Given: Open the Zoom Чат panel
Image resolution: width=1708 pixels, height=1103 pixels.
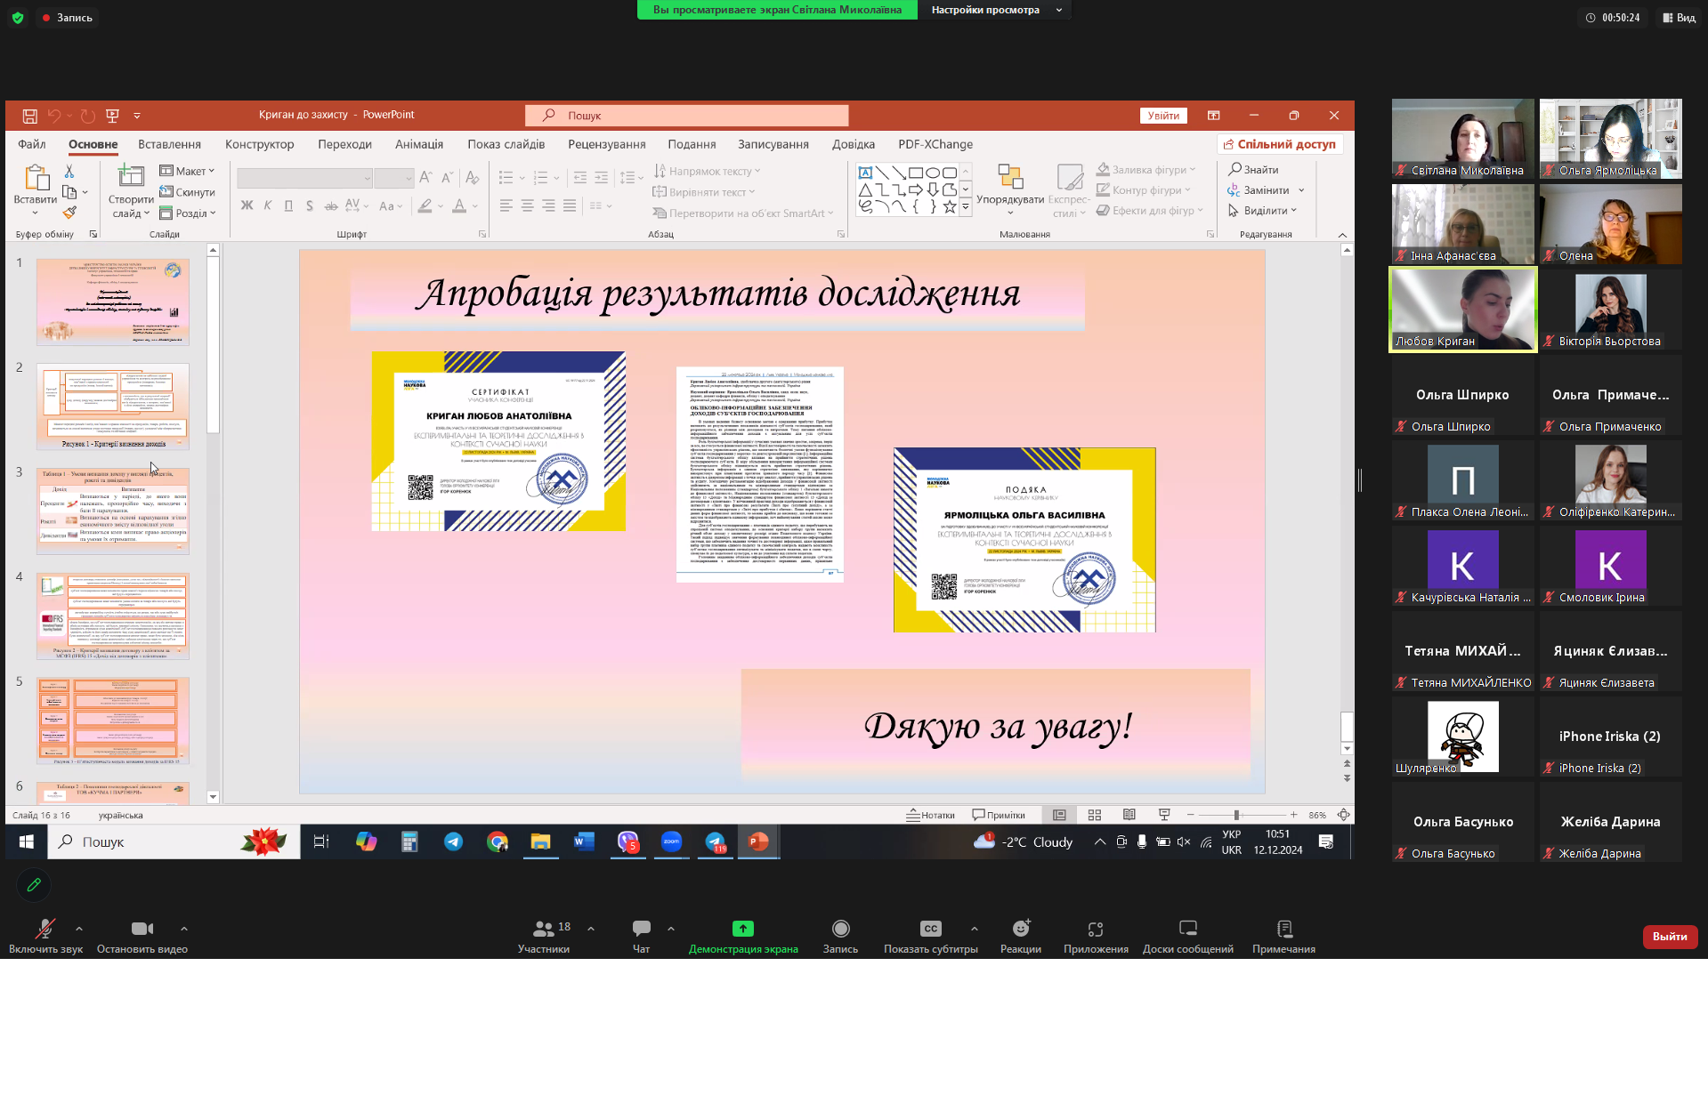Looking at the screenshot, I should (x=641, y=937).
